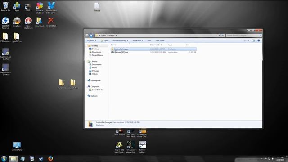Click the Open button in Explorer toolbar
This screenshot has width=288, height=162.
(104, 40)
